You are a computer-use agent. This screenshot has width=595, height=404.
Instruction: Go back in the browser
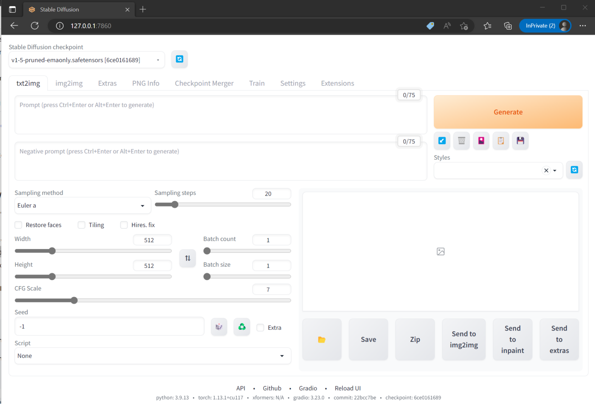click(x=14, y=26)
